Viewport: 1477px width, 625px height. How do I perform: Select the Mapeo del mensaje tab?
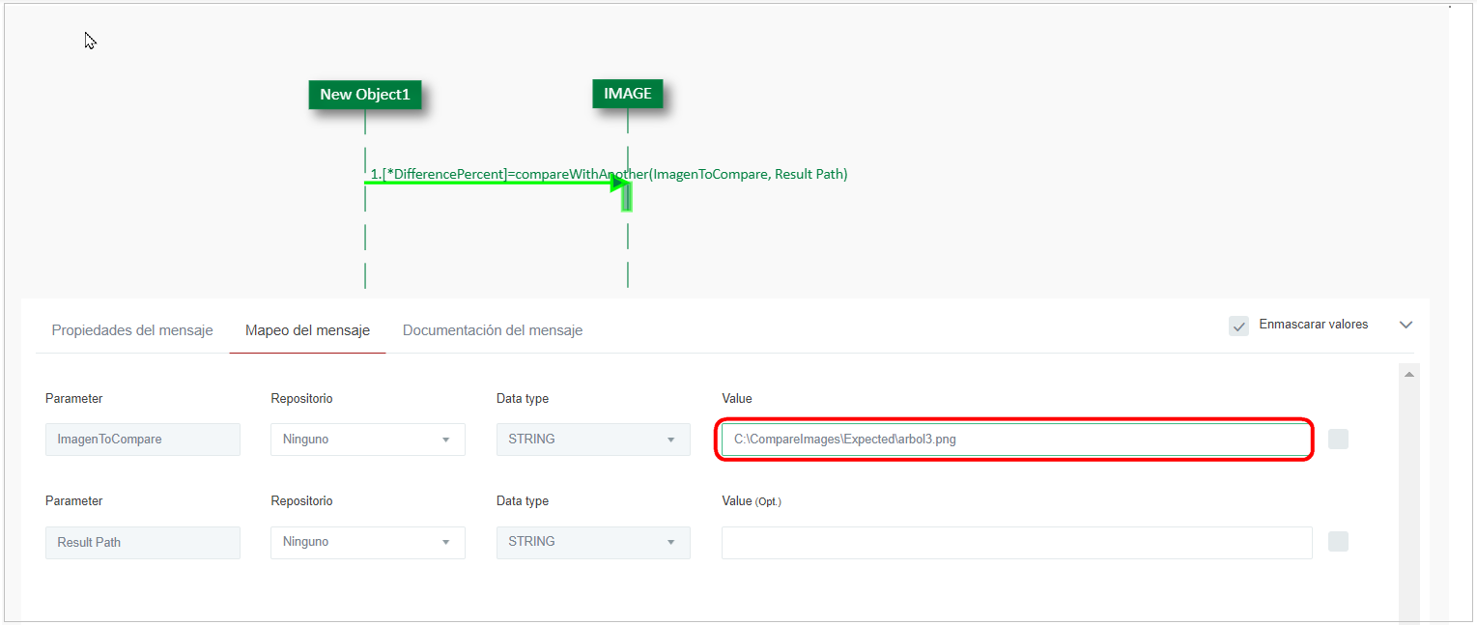(x=307, y=330)
